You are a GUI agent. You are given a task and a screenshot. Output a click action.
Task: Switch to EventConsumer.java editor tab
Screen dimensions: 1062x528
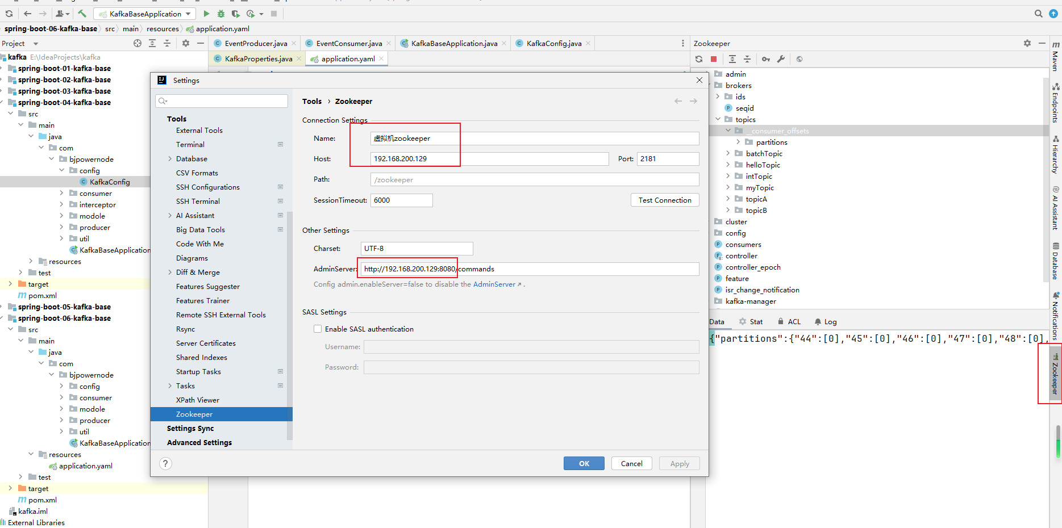click(349, 43)
